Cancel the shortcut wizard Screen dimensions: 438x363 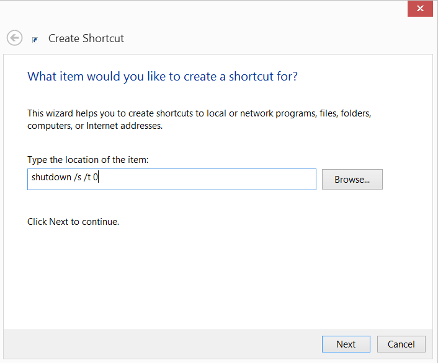(401, 344)
